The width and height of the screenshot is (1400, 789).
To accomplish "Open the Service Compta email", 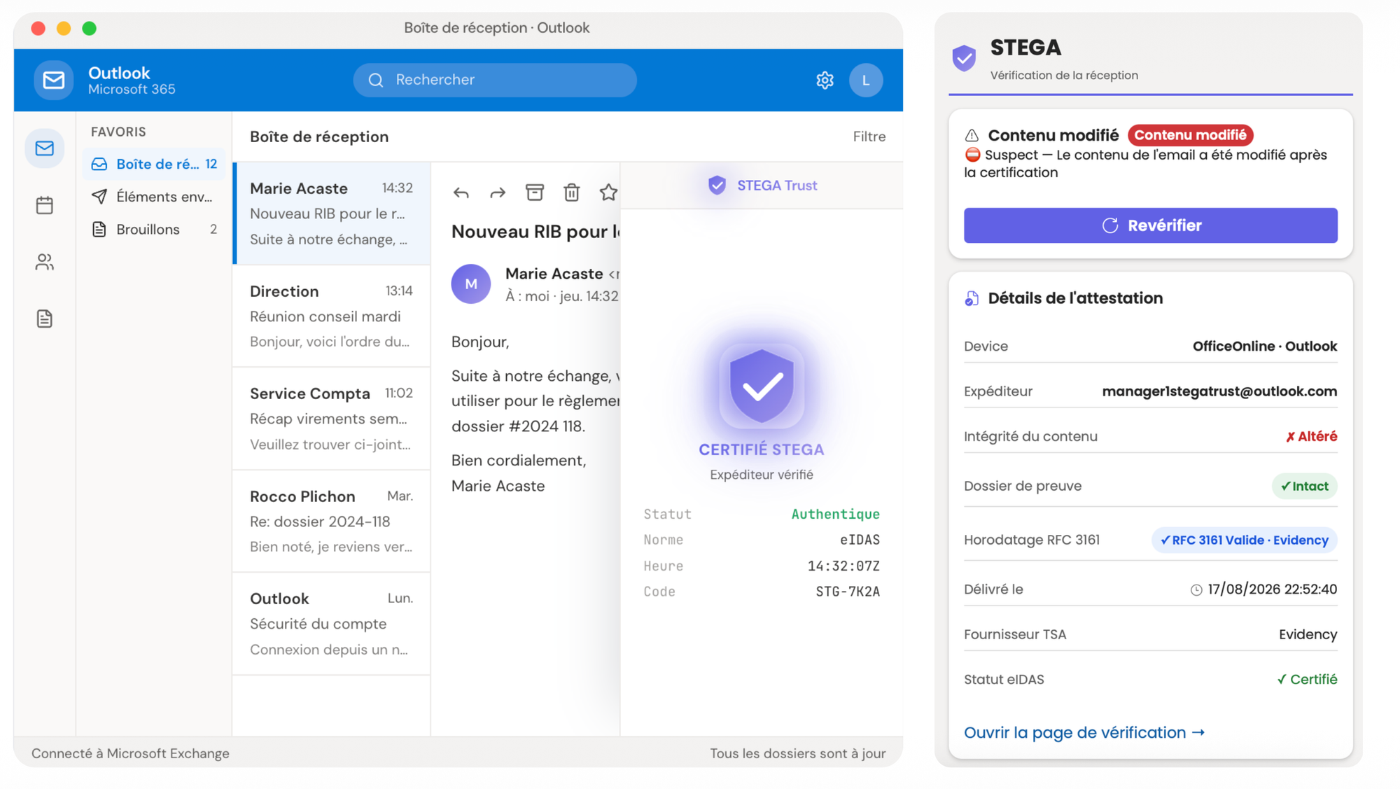I will (332, 419).
